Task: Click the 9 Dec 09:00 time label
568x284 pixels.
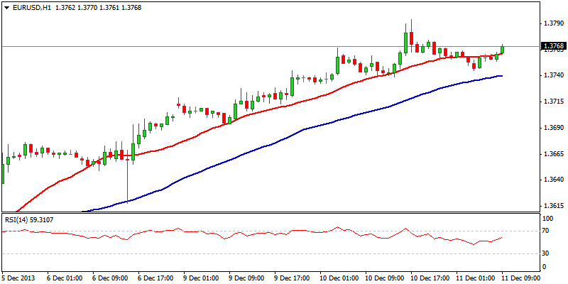Action: [x=246, y=278]
